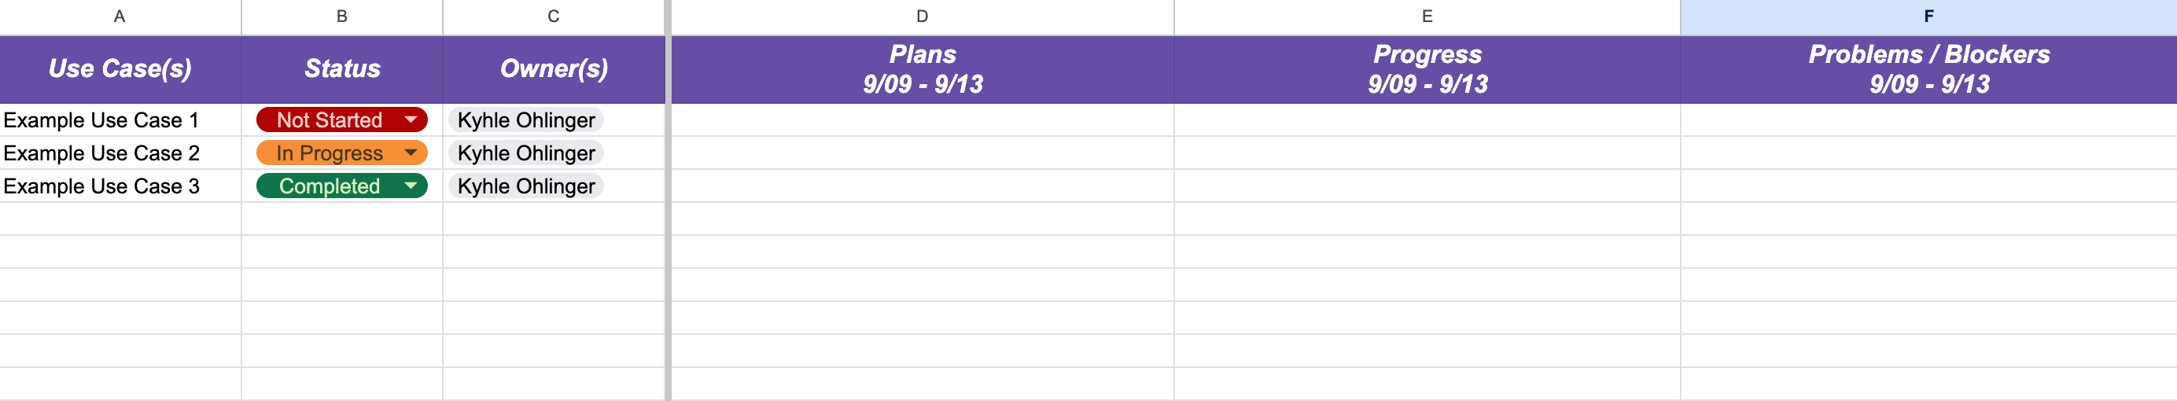
Task: Click the Kyhle Ohlinger chip for Use Case 2
Action: (x=525, y=153)
